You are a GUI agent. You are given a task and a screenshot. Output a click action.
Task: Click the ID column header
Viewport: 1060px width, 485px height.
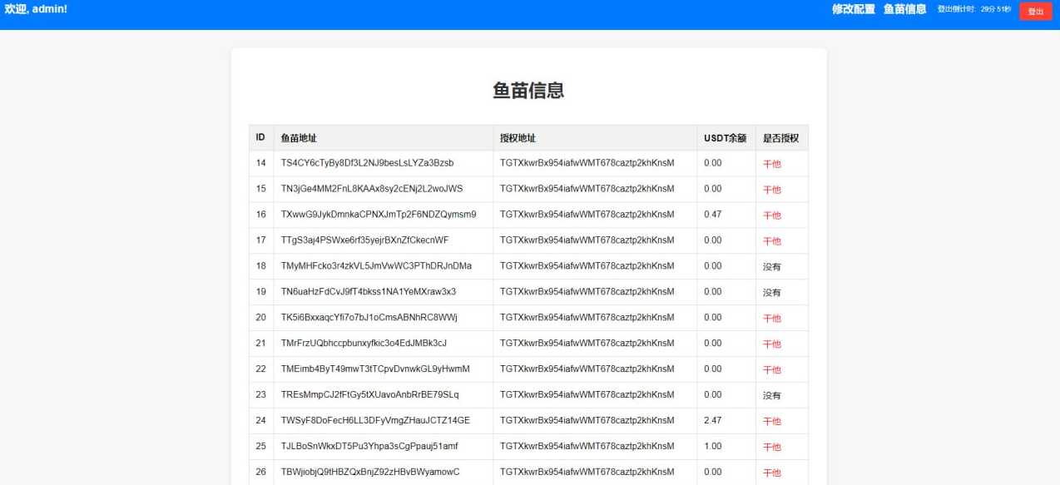click(x=260, y=138)
